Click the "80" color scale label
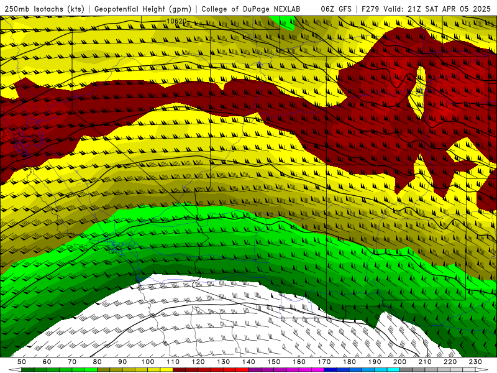The height and width of the screenshot is (373, 497). [98, 362]
